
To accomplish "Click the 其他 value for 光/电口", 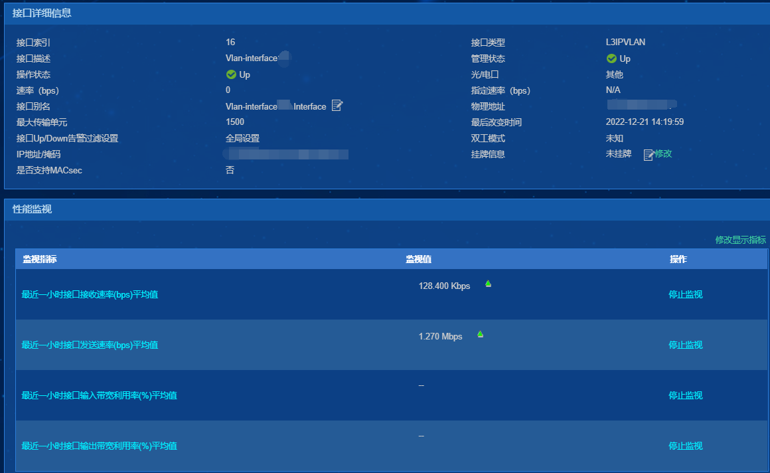I will click(614, 74).
